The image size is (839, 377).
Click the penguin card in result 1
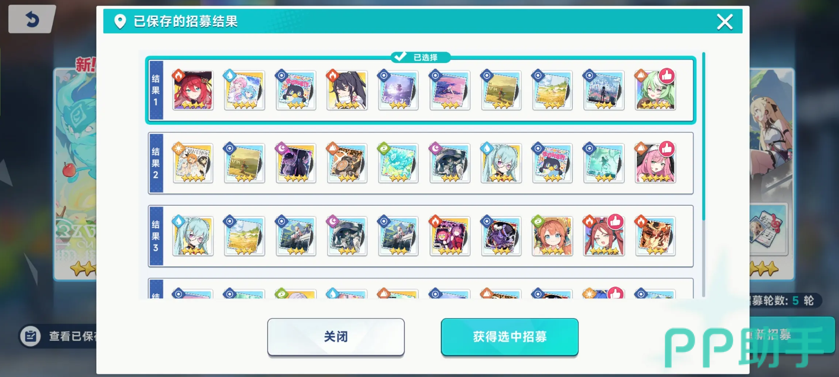pyautogui.click(x=296, y=90)
